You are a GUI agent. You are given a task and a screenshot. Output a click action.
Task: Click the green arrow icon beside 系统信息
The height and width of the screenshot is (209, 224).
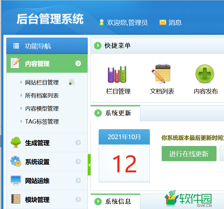pos(98,202)
